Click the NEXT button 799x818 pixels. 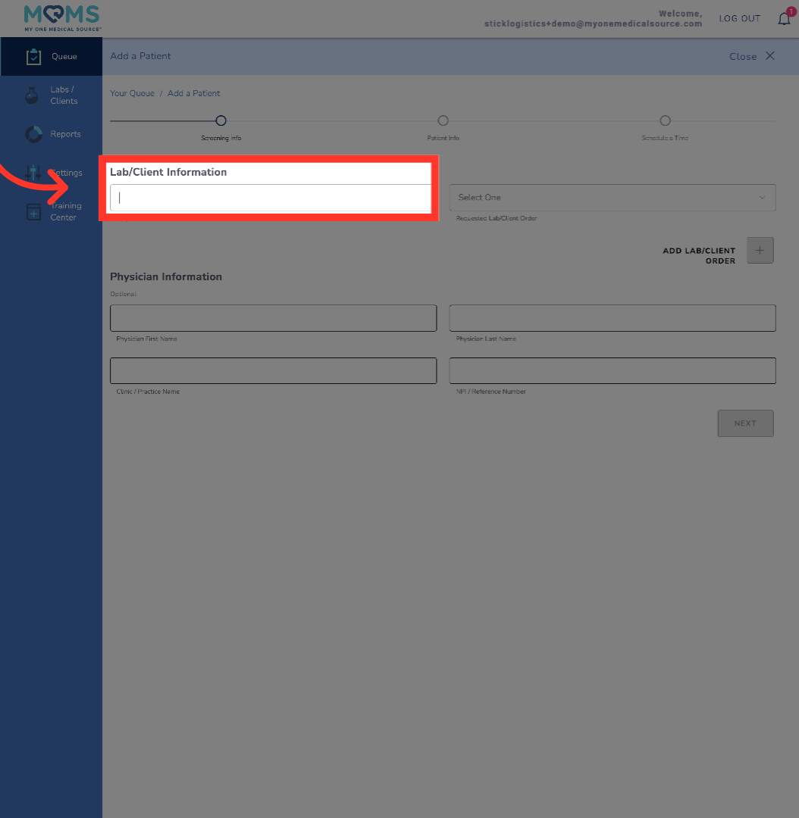coord(745,423)
